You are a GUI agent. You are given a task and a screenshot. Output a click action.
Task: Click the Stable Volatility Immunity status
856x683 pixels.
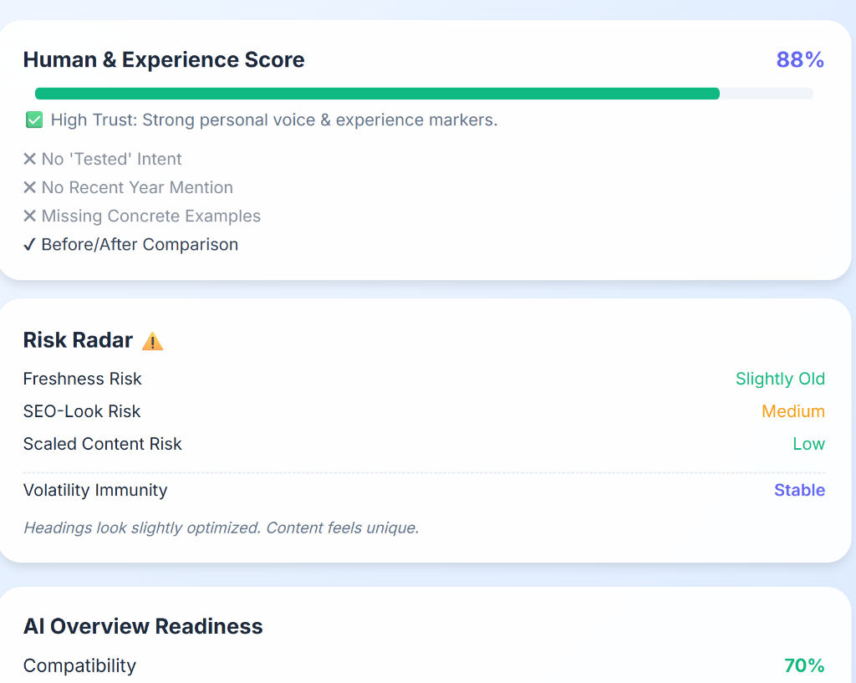[x=799, y=490]
